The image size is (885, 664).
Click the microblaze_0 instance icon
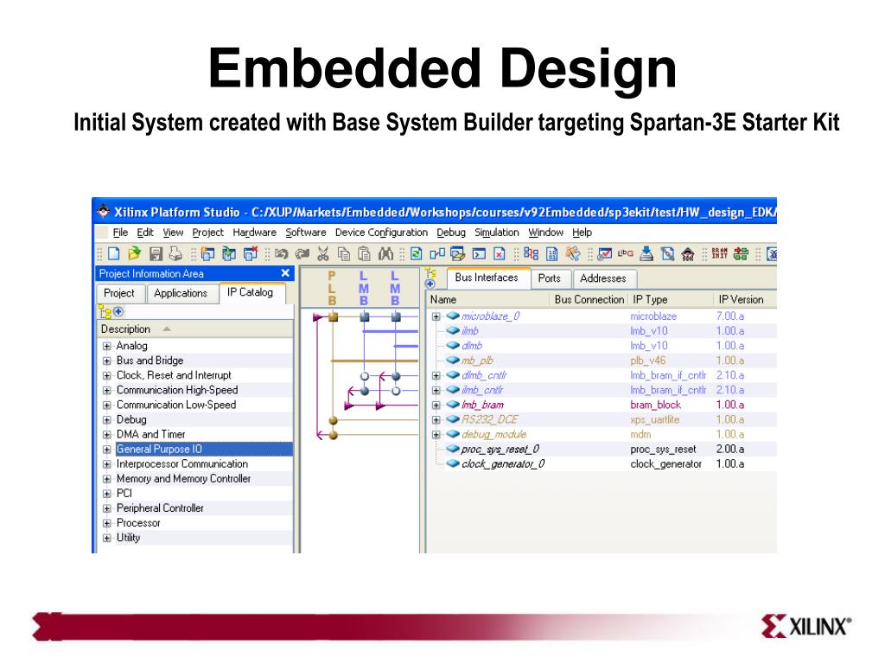[x=453, y=316]
